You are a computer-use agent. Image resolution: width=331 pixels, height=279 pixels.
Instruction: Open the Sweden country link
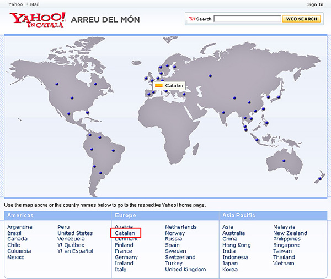pyautogui.click(x=175, y=251)
